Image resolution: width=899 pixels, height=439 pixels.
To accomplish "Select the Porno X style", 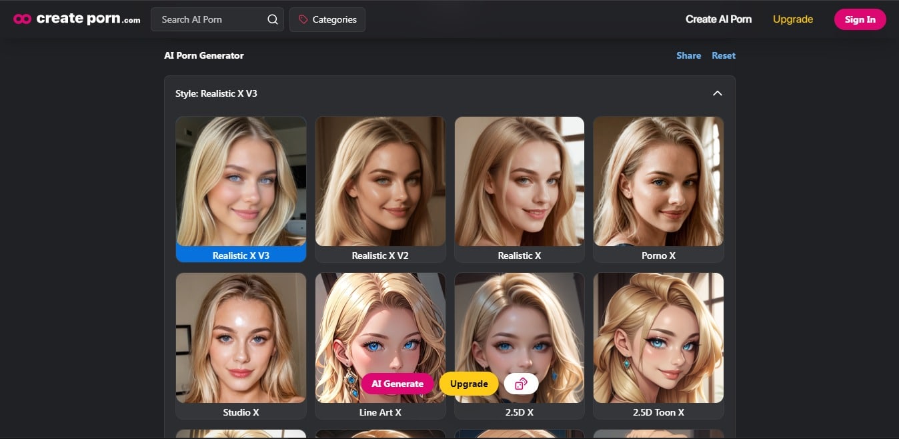I will (x=658, y=189).
